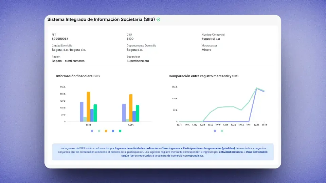Toggle the purple circle legend under line chart

click(x=215, y=131)
